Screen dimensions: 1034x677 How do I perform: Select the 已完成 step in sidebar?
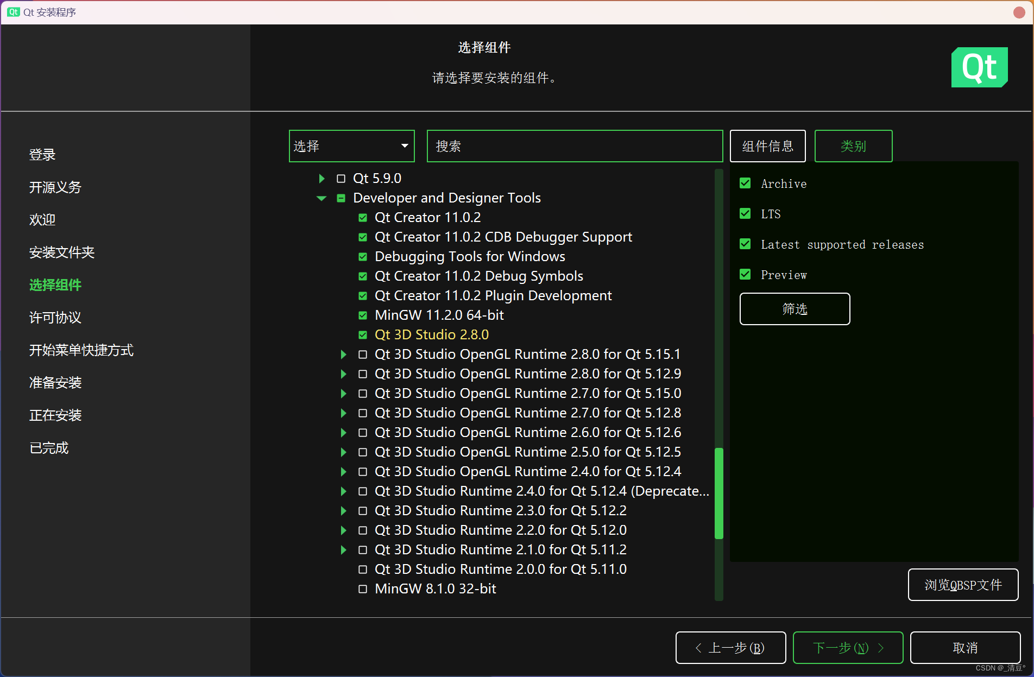tap(49, 448)
